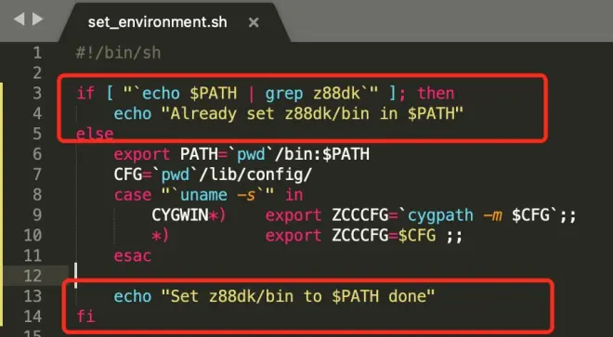The width and height of the screenshot is (613, 337).
Task: Click line number 9 in gutter
Action: [x=37, y=215]
